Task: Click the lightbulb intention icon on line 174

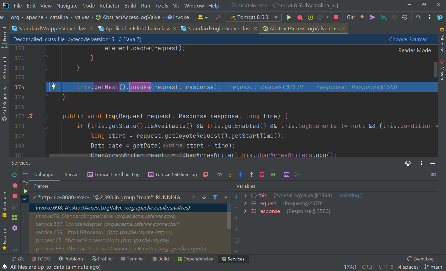Action: 54,87
